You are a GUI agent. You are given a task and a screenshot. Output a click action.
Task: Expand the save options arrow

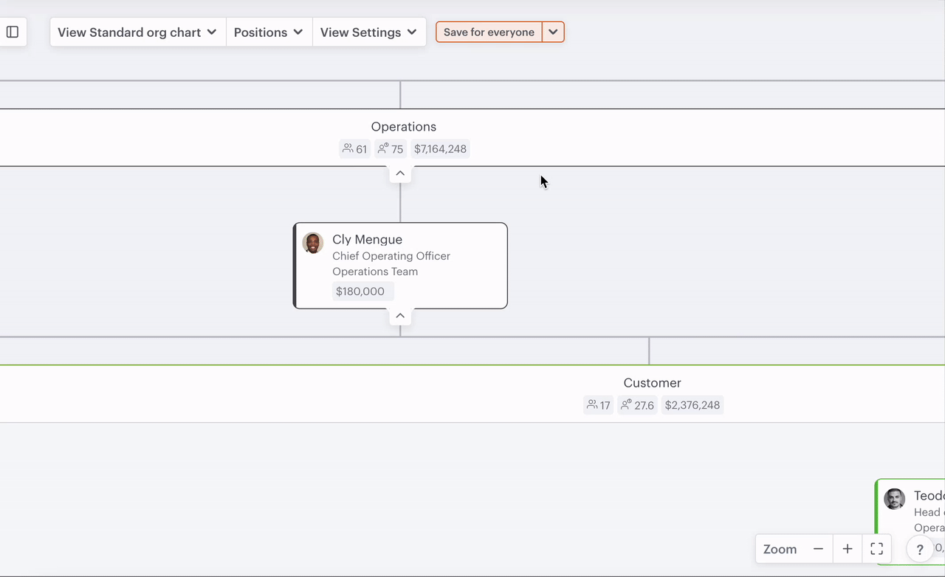[x=553, y=32]
